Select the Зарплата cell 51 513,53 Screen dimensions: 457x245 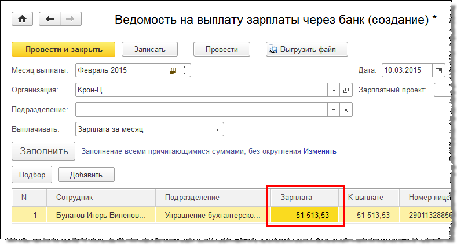305,216
